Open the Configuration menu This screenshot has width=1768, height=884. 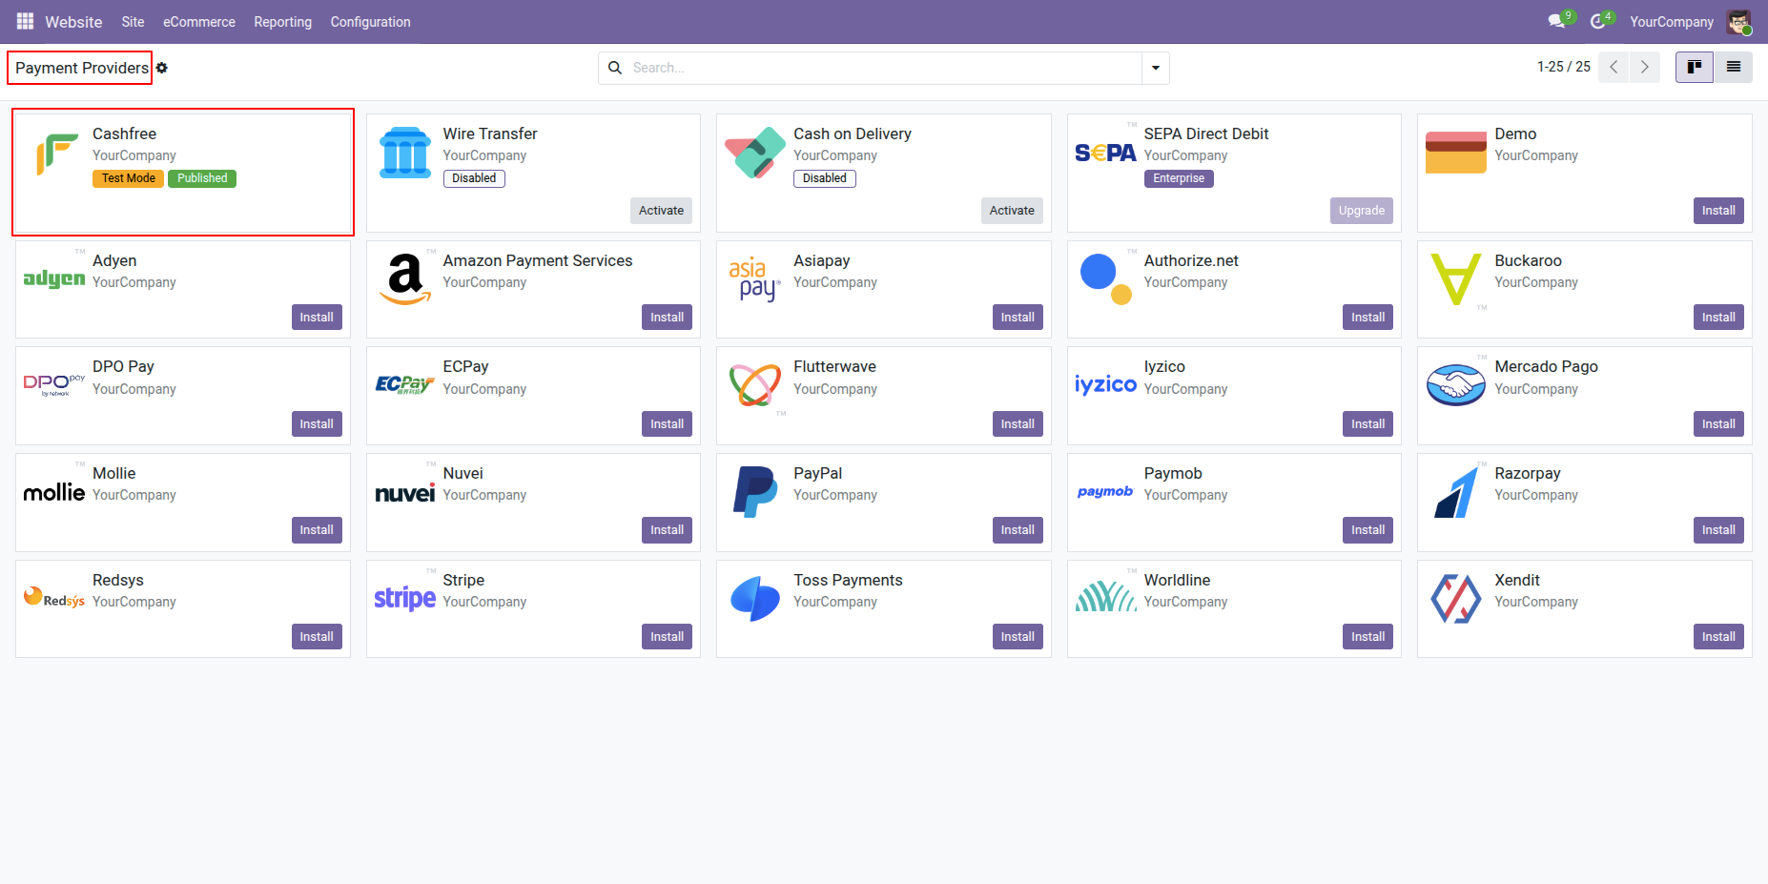(x=371, y=22)
